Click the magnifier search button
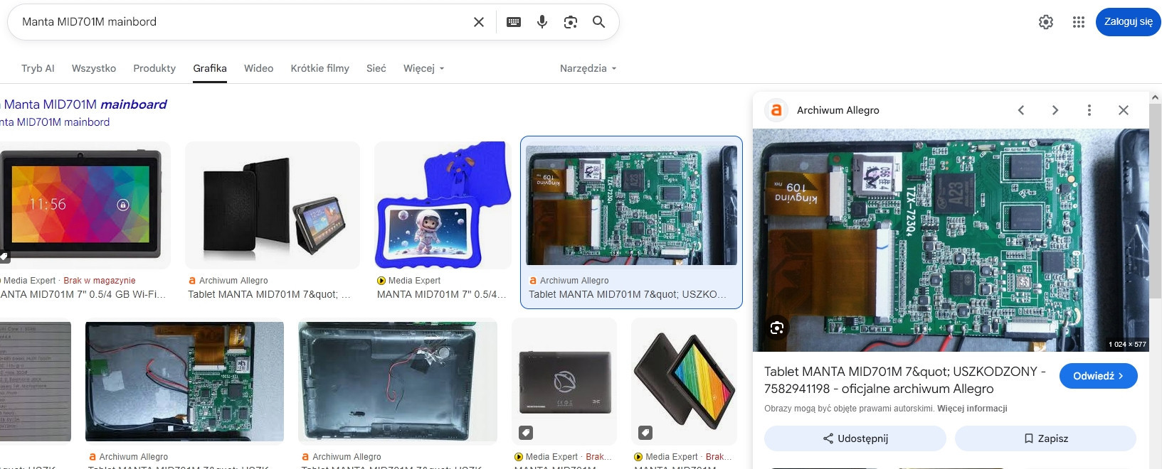This screenshot has height=469, width=1162. (599, 22)
